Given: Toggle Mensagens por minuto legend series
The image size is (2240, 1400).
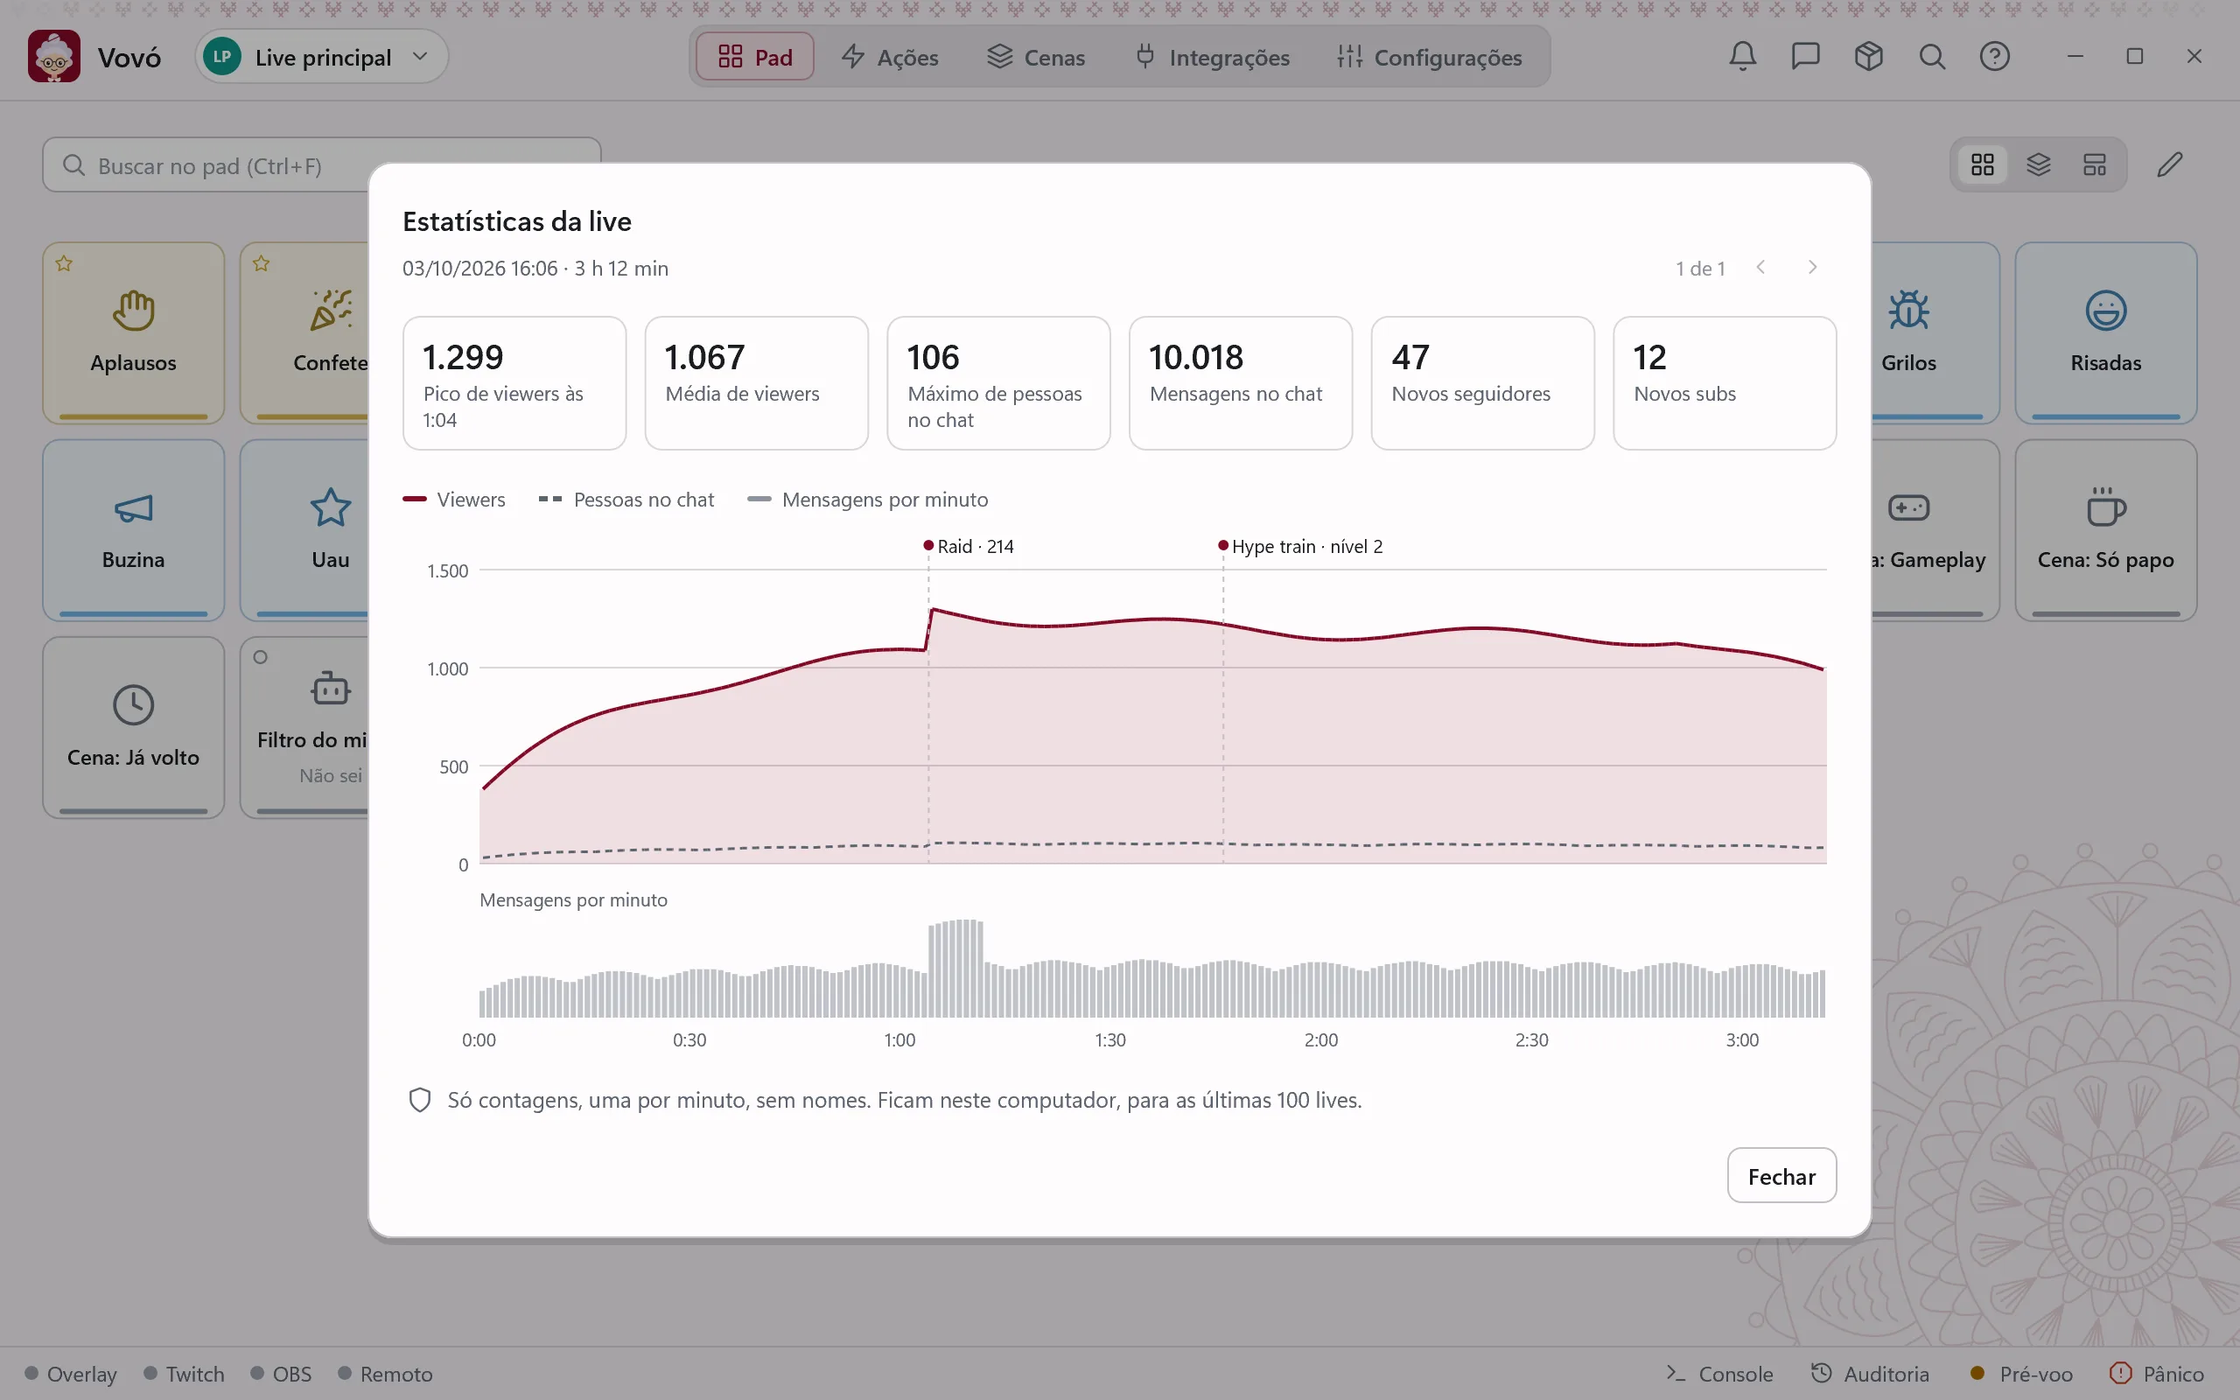Looking at the screenshot, I should (x=867, y=499).
